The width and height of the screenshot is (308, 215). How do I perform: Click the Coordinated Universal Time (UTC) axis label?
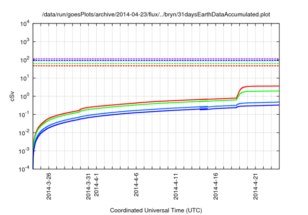pyautogui.click(x=156, y=210)
